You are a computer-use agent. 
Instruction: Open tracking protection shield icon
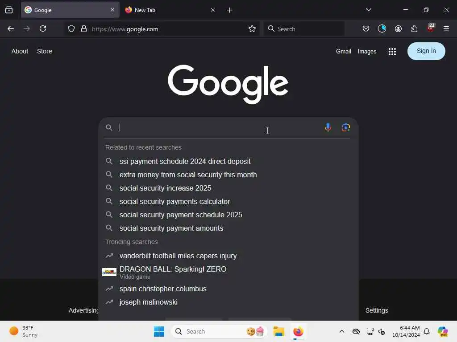(71, 29)
